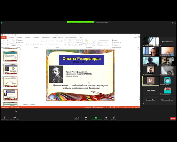Image resolution: width=177 pixels, height=142 pixels.
Task: Open Эффекты фигуры shape effects
Action: point(104,45)
